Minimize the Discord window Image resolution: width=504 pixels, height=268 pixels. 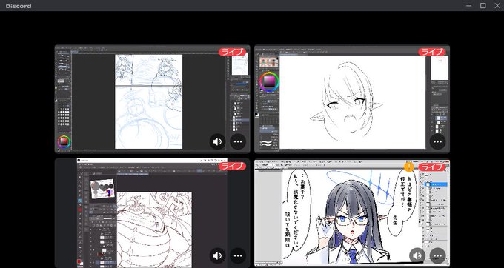[x=468, y=6]
